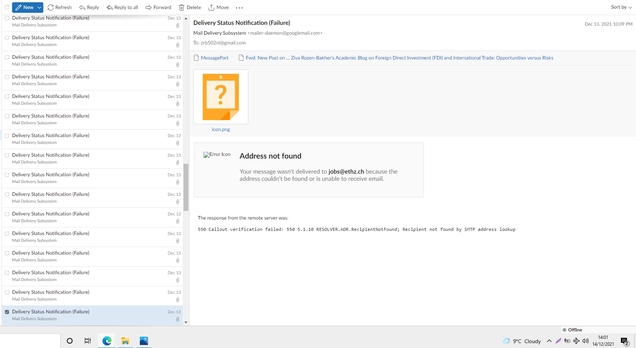636x348 pixels.
Task: Click sender address mailer-daemon@googlemail.com
Action: [x=285, y=33]
